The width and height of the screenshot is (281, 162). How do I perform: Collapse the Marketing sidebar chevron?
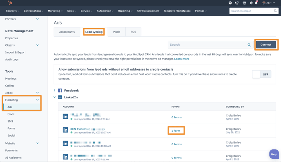pyautogui.click(x=38, y=100)
